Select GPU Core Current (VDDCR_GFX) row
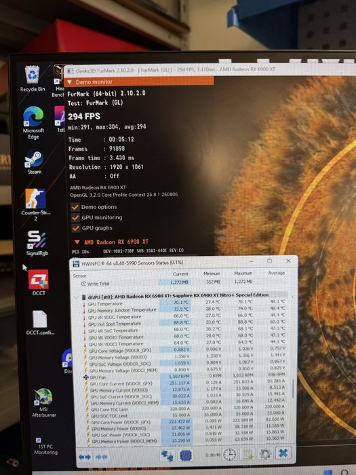The width and height of the screenshot is (356, 475). click(x=184, y=383)
